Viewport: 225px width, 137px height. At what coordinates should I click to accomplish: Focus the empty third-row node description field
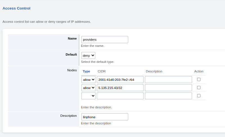168,96
